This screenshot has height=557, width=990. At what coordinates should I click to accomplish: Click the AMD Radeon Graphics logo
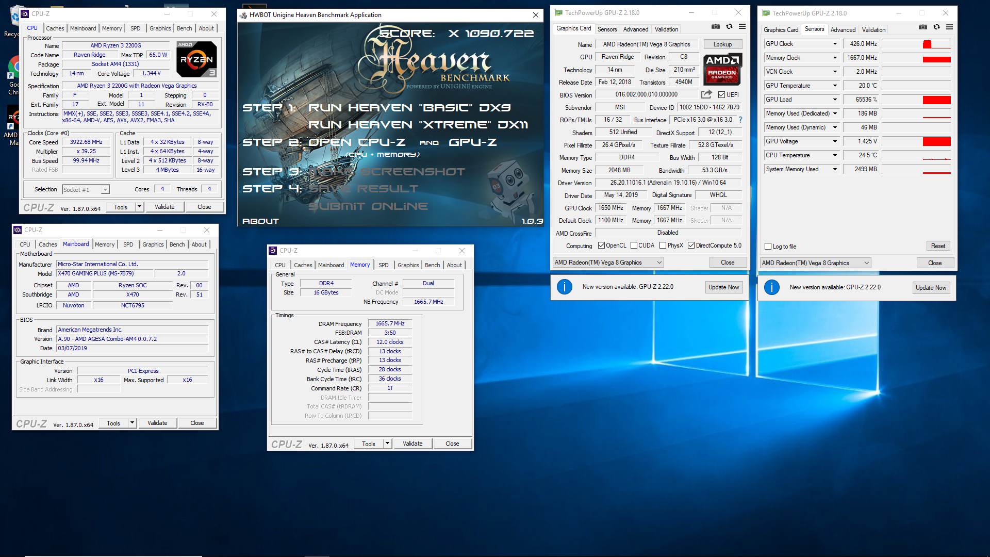[722, 69]
